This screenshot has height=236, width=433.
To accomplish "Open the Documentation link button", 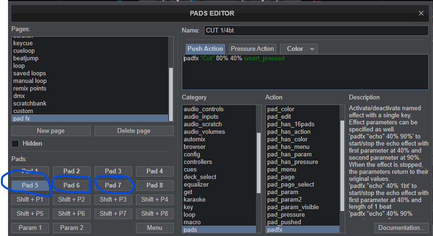I will pos(401,228).
